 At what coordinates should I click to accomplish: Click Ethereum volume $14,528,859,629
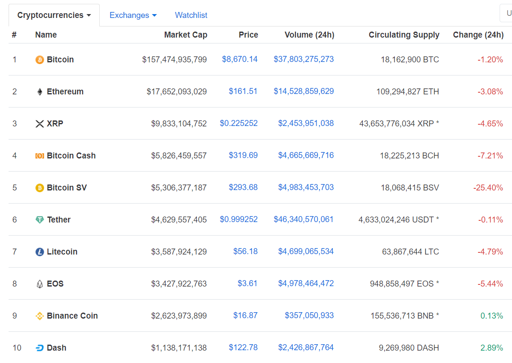pyautogui.click(x=304, y=91)
